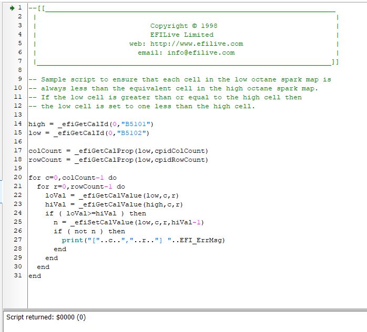Click the "Script returned: $0000 (0)" output text
This screenshot has width=367, height=332.
pos(46,317)
